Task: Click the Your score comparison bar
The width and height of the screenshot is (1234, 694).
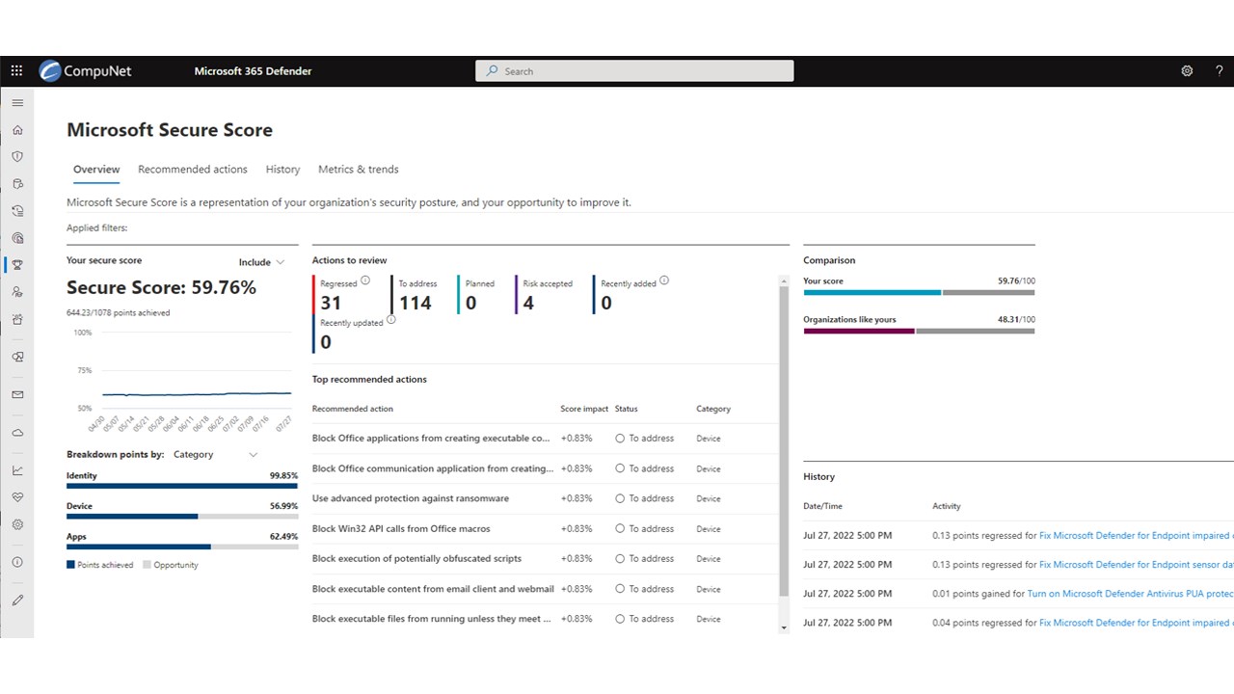Action: click(x=919, y=292)
